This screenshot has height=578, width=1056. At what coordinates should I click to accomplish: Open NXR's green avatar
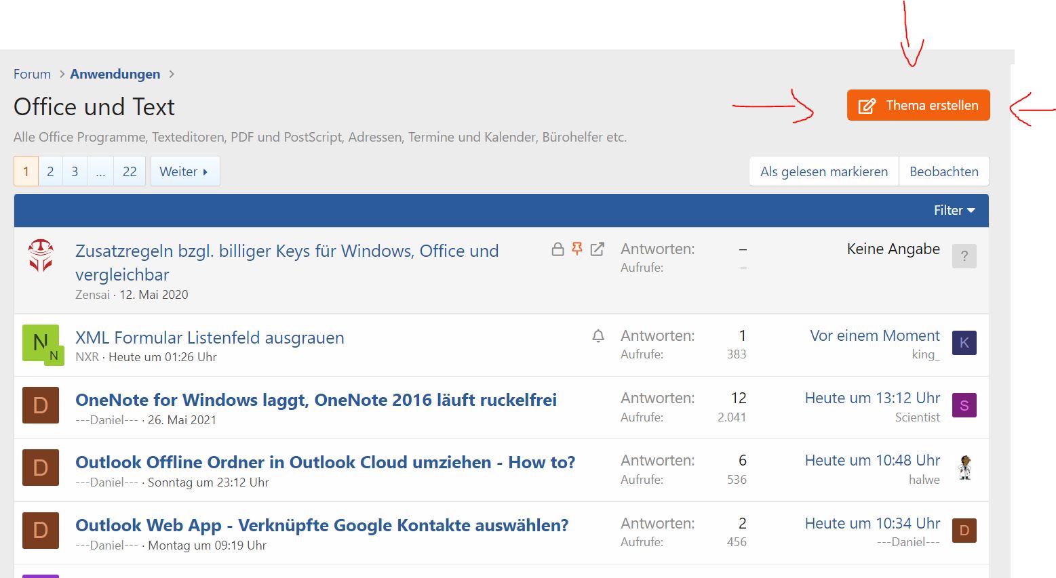pos(41,343)
